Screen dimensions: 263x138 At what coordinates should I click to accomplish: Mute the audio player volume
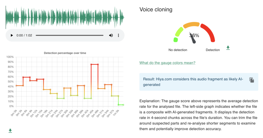[x=111, y=35]
